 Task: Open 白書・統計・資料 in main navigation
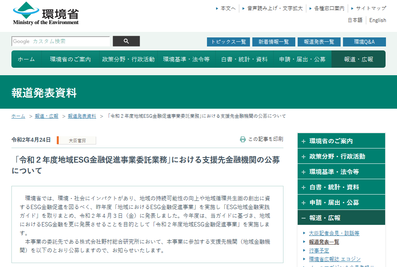coord(244,59)
